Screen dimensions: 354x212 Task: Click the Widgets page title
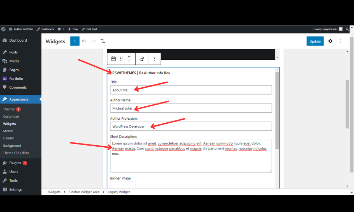[55, 41]
